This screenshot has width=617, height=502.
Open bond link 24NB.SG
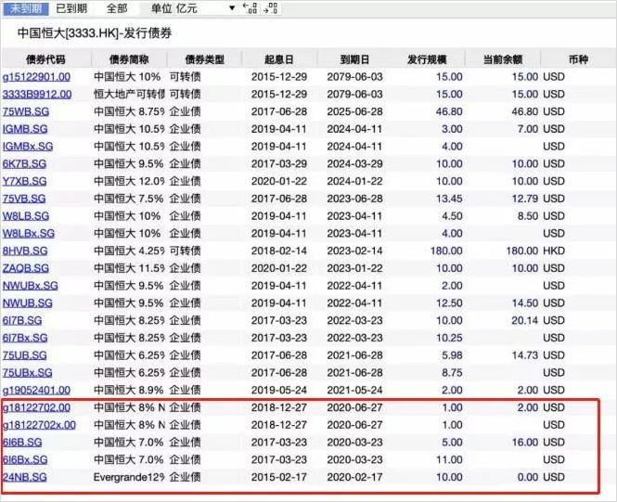click(25, 477)
